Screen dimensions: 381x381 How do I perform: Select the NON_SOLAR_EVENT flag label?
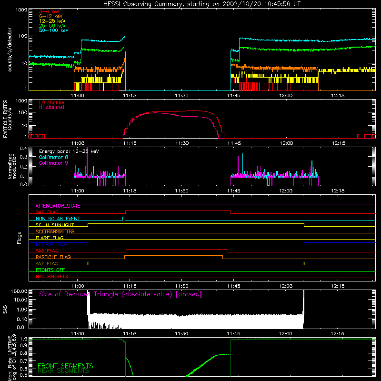pos(58,219)
